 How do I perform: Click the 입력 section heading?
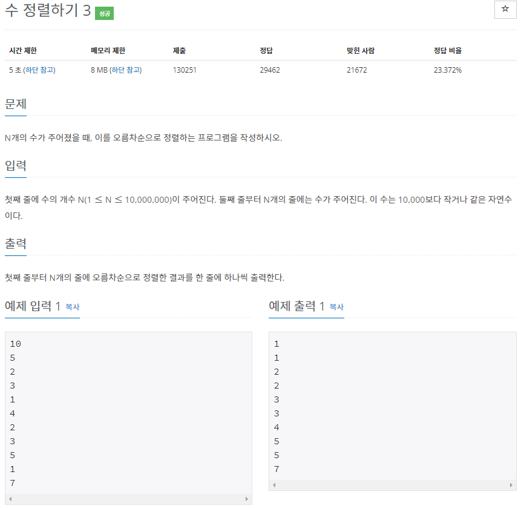[x=16, y=165]
